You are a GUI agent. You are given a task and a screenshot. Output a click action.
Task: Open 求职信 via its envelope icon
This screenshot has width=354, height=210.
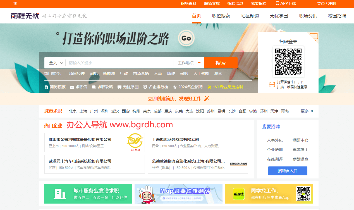point(72,87)
